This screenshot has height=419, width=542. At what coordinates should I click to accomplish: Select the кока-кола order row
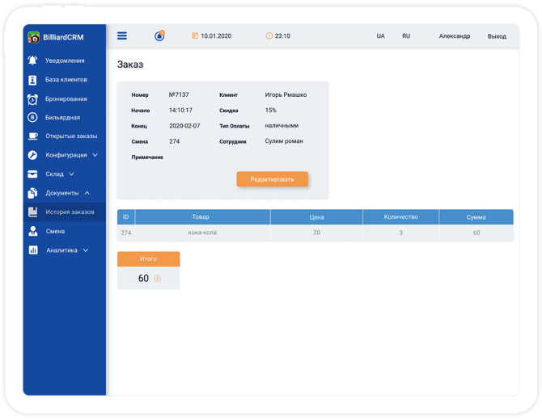tap(315, 233)
